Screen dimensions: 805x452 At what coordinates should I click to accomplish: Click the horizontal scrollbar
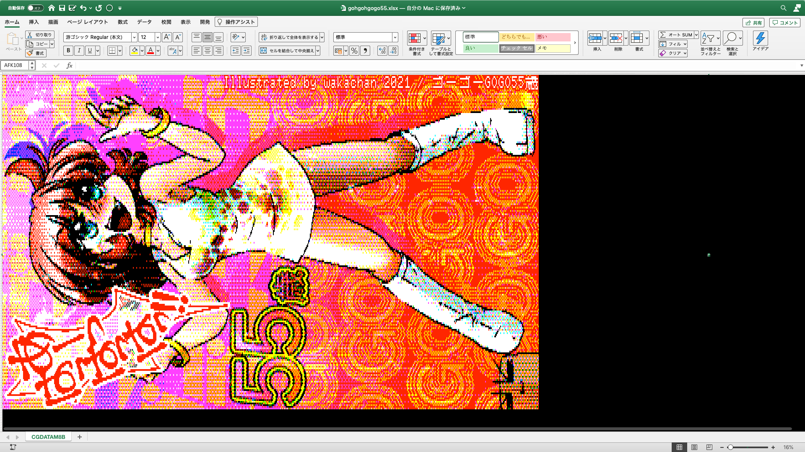tap(397, 429)
